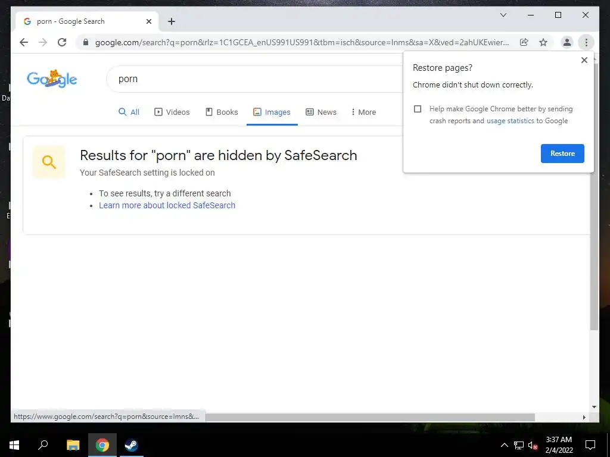This screenshot has width=610, height=457.
Task: Click the text 'Your SafeSearch setting is locked on'
Action: coord(147,173)
